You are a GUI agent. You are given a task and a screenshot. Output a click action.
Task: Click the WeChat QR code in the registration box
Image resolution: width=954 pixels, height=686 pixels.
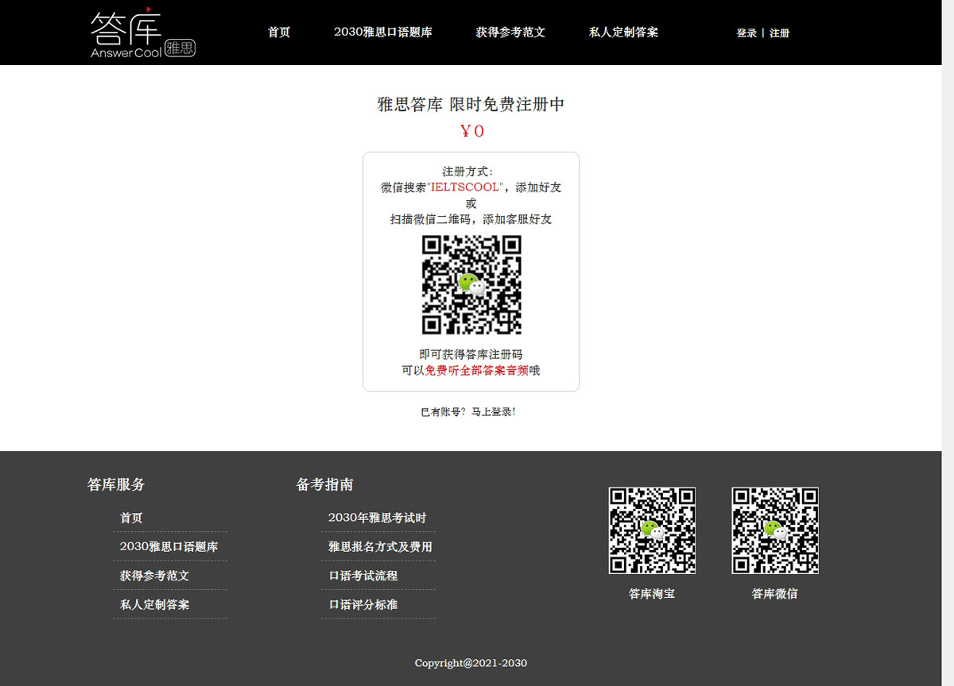(x=471, y=285)
